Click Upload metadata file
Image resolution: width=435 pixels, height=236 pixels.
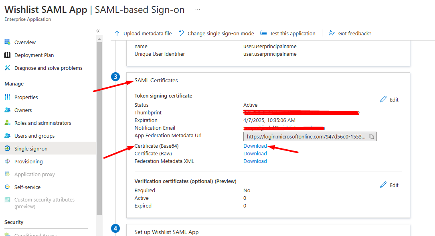pos(148,33)
